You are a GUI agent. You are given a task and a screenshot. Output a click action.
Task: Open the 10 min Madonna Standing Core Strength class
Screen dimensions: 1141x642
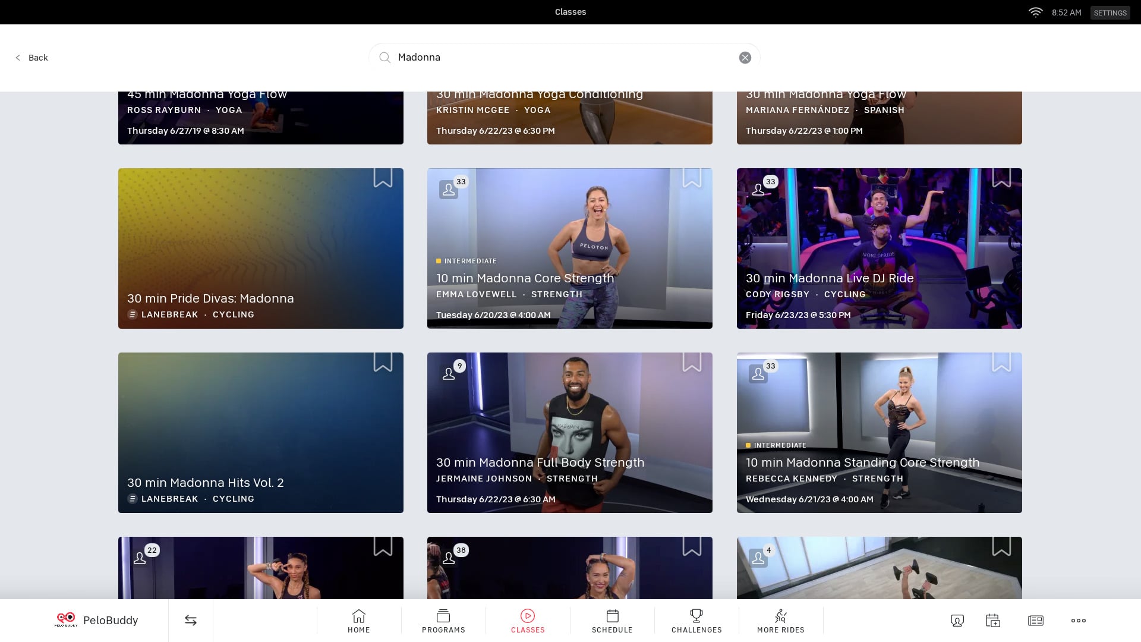point(880,433)
